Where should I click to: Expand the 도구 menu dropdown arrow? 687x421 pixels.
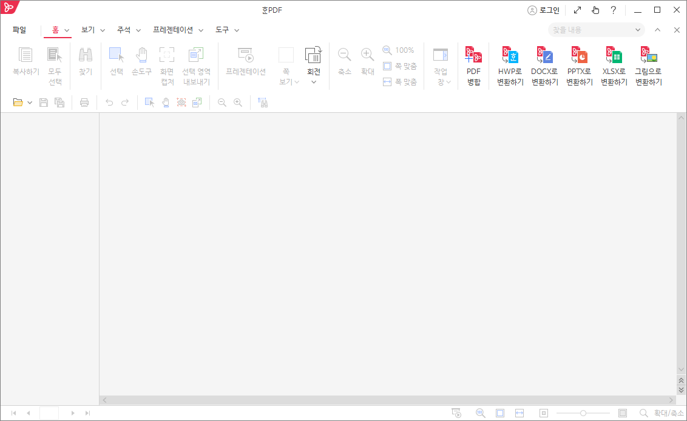[237, 30]
